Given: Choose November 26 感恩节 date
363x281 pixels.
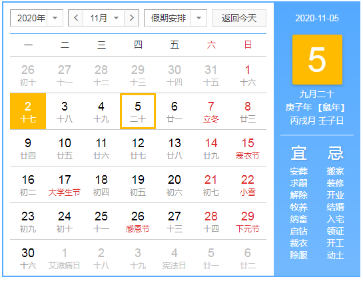Looking at the screenshot, I should pos(138,221).
